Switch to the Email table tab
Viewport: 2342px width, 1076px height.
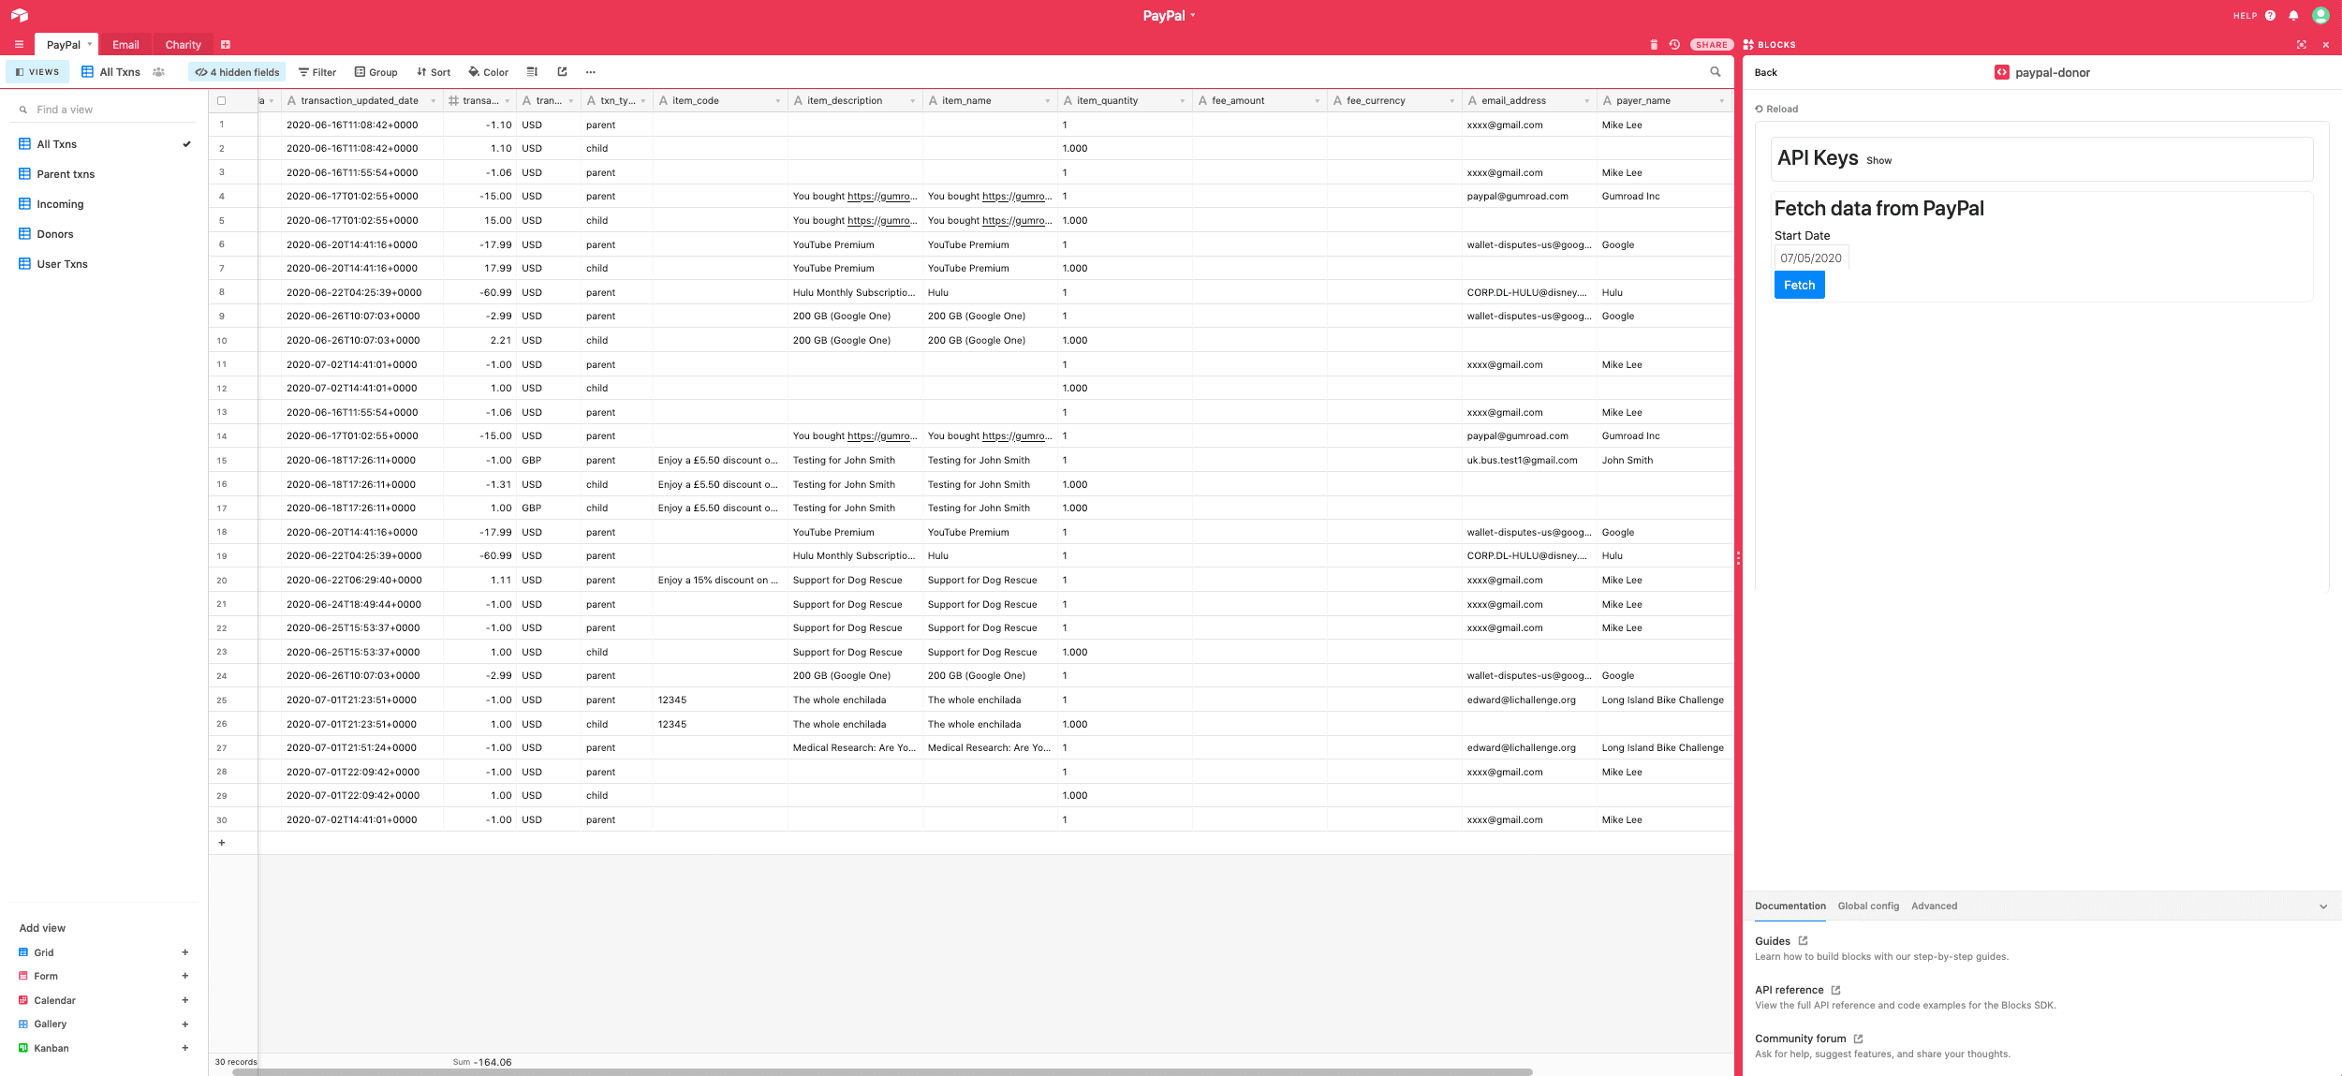click(125, 45)
